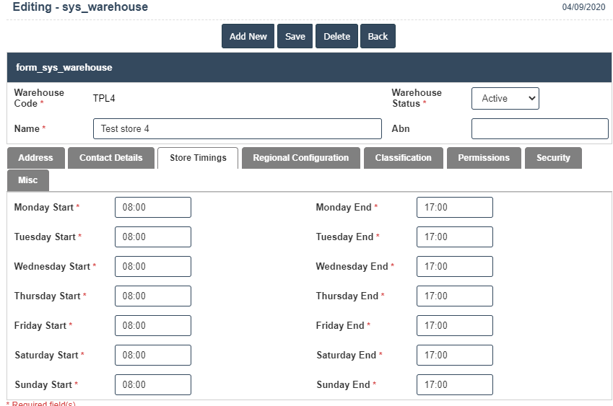613x406 pixels.
Task: Open the Misc tab
Action: 28,180
